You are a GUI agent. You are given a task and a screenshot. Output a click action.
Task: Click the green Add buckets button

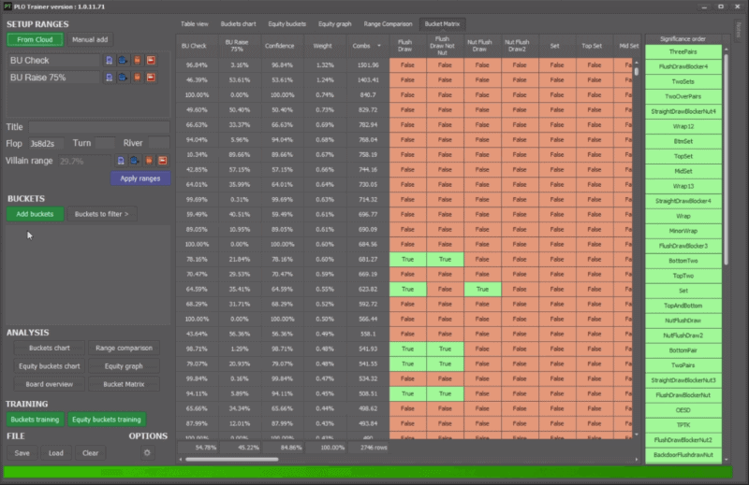[35, 214]
